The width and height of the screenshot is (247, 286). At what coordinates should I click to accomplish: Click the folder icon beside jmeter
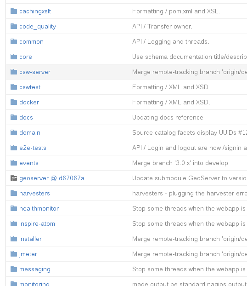point(14,253)
